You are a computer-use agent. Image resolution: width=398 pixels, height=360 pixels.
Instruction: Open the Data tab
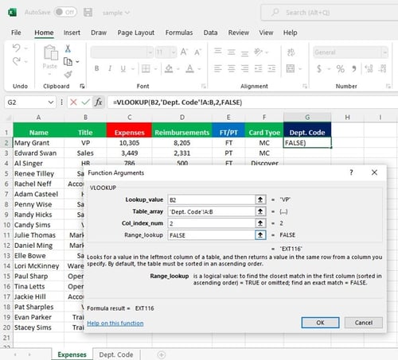click(210, 33)
